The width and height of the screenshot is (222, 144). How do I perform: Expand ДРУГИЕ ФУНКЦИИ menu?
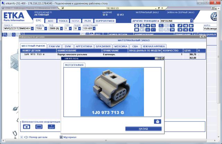tap(146, 21)
